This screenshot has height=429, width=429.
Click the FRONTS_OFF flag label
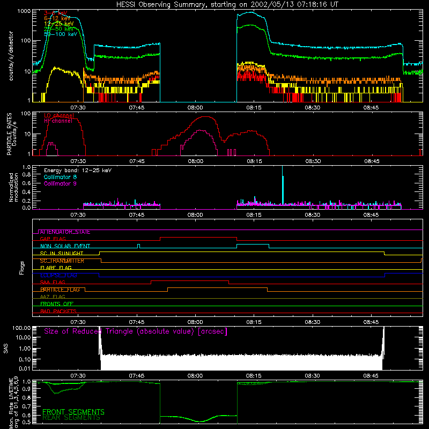point(57,304)
